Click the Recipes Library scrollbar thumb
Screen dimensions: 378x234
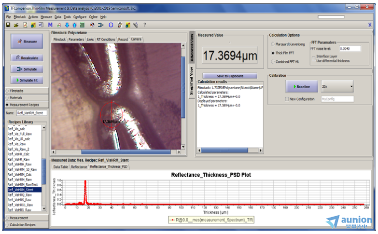point(44,171)
